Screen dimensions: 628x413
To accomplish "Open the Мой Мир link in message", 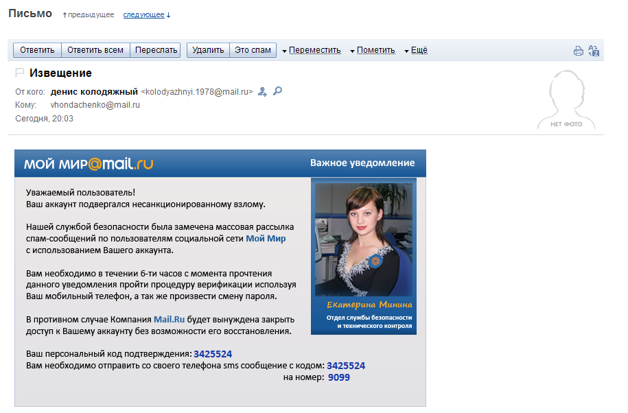I will pyautogui.click(x=266, y=239).
